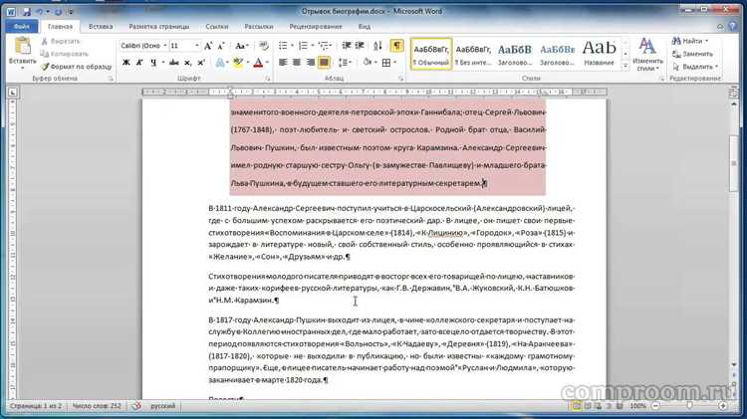Sort text with the A-Z sort icon

coord(377,46)
